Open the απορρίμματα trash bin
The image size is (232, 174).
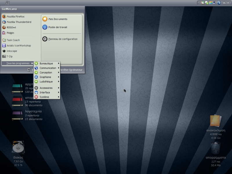[215, 148]
